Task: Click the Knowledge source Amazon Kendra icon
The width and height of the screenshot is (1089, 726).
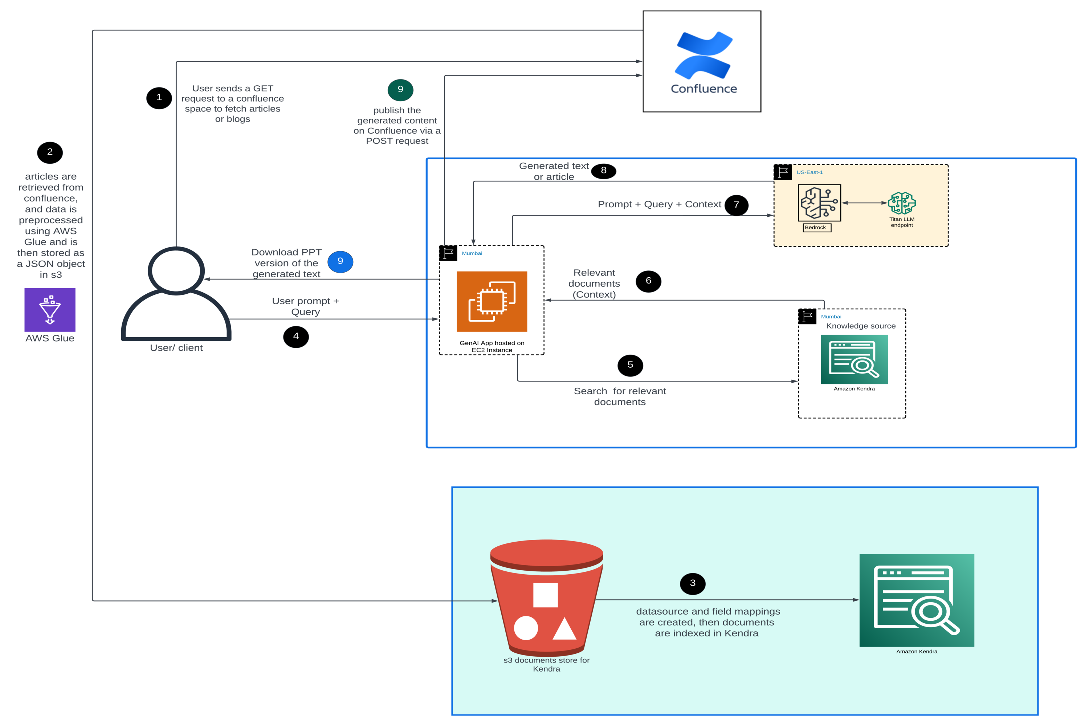Action: 854,359
